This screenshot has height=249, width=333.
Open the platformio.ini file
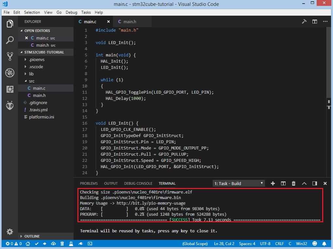pyautogui.click(x=46, y=117)
